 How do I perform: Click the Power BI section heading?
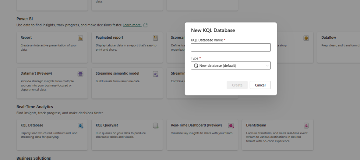(x=25, y=19)
